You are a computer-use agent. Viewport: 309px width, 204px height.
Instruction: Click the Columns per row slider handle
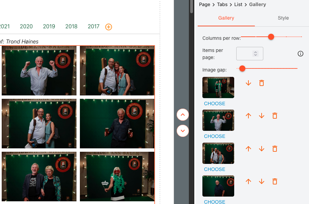(x=271, y=37)
